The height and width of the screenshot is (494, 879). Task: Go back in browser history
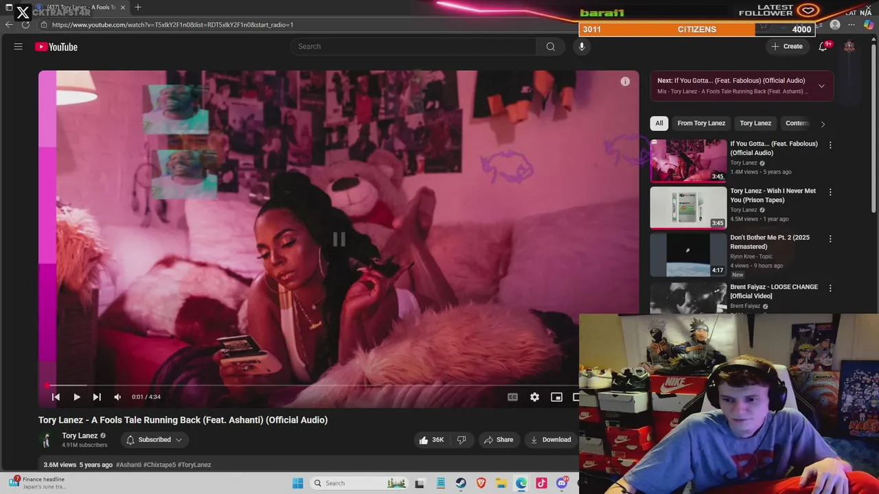pyautogui.click(x=9, y=25)
